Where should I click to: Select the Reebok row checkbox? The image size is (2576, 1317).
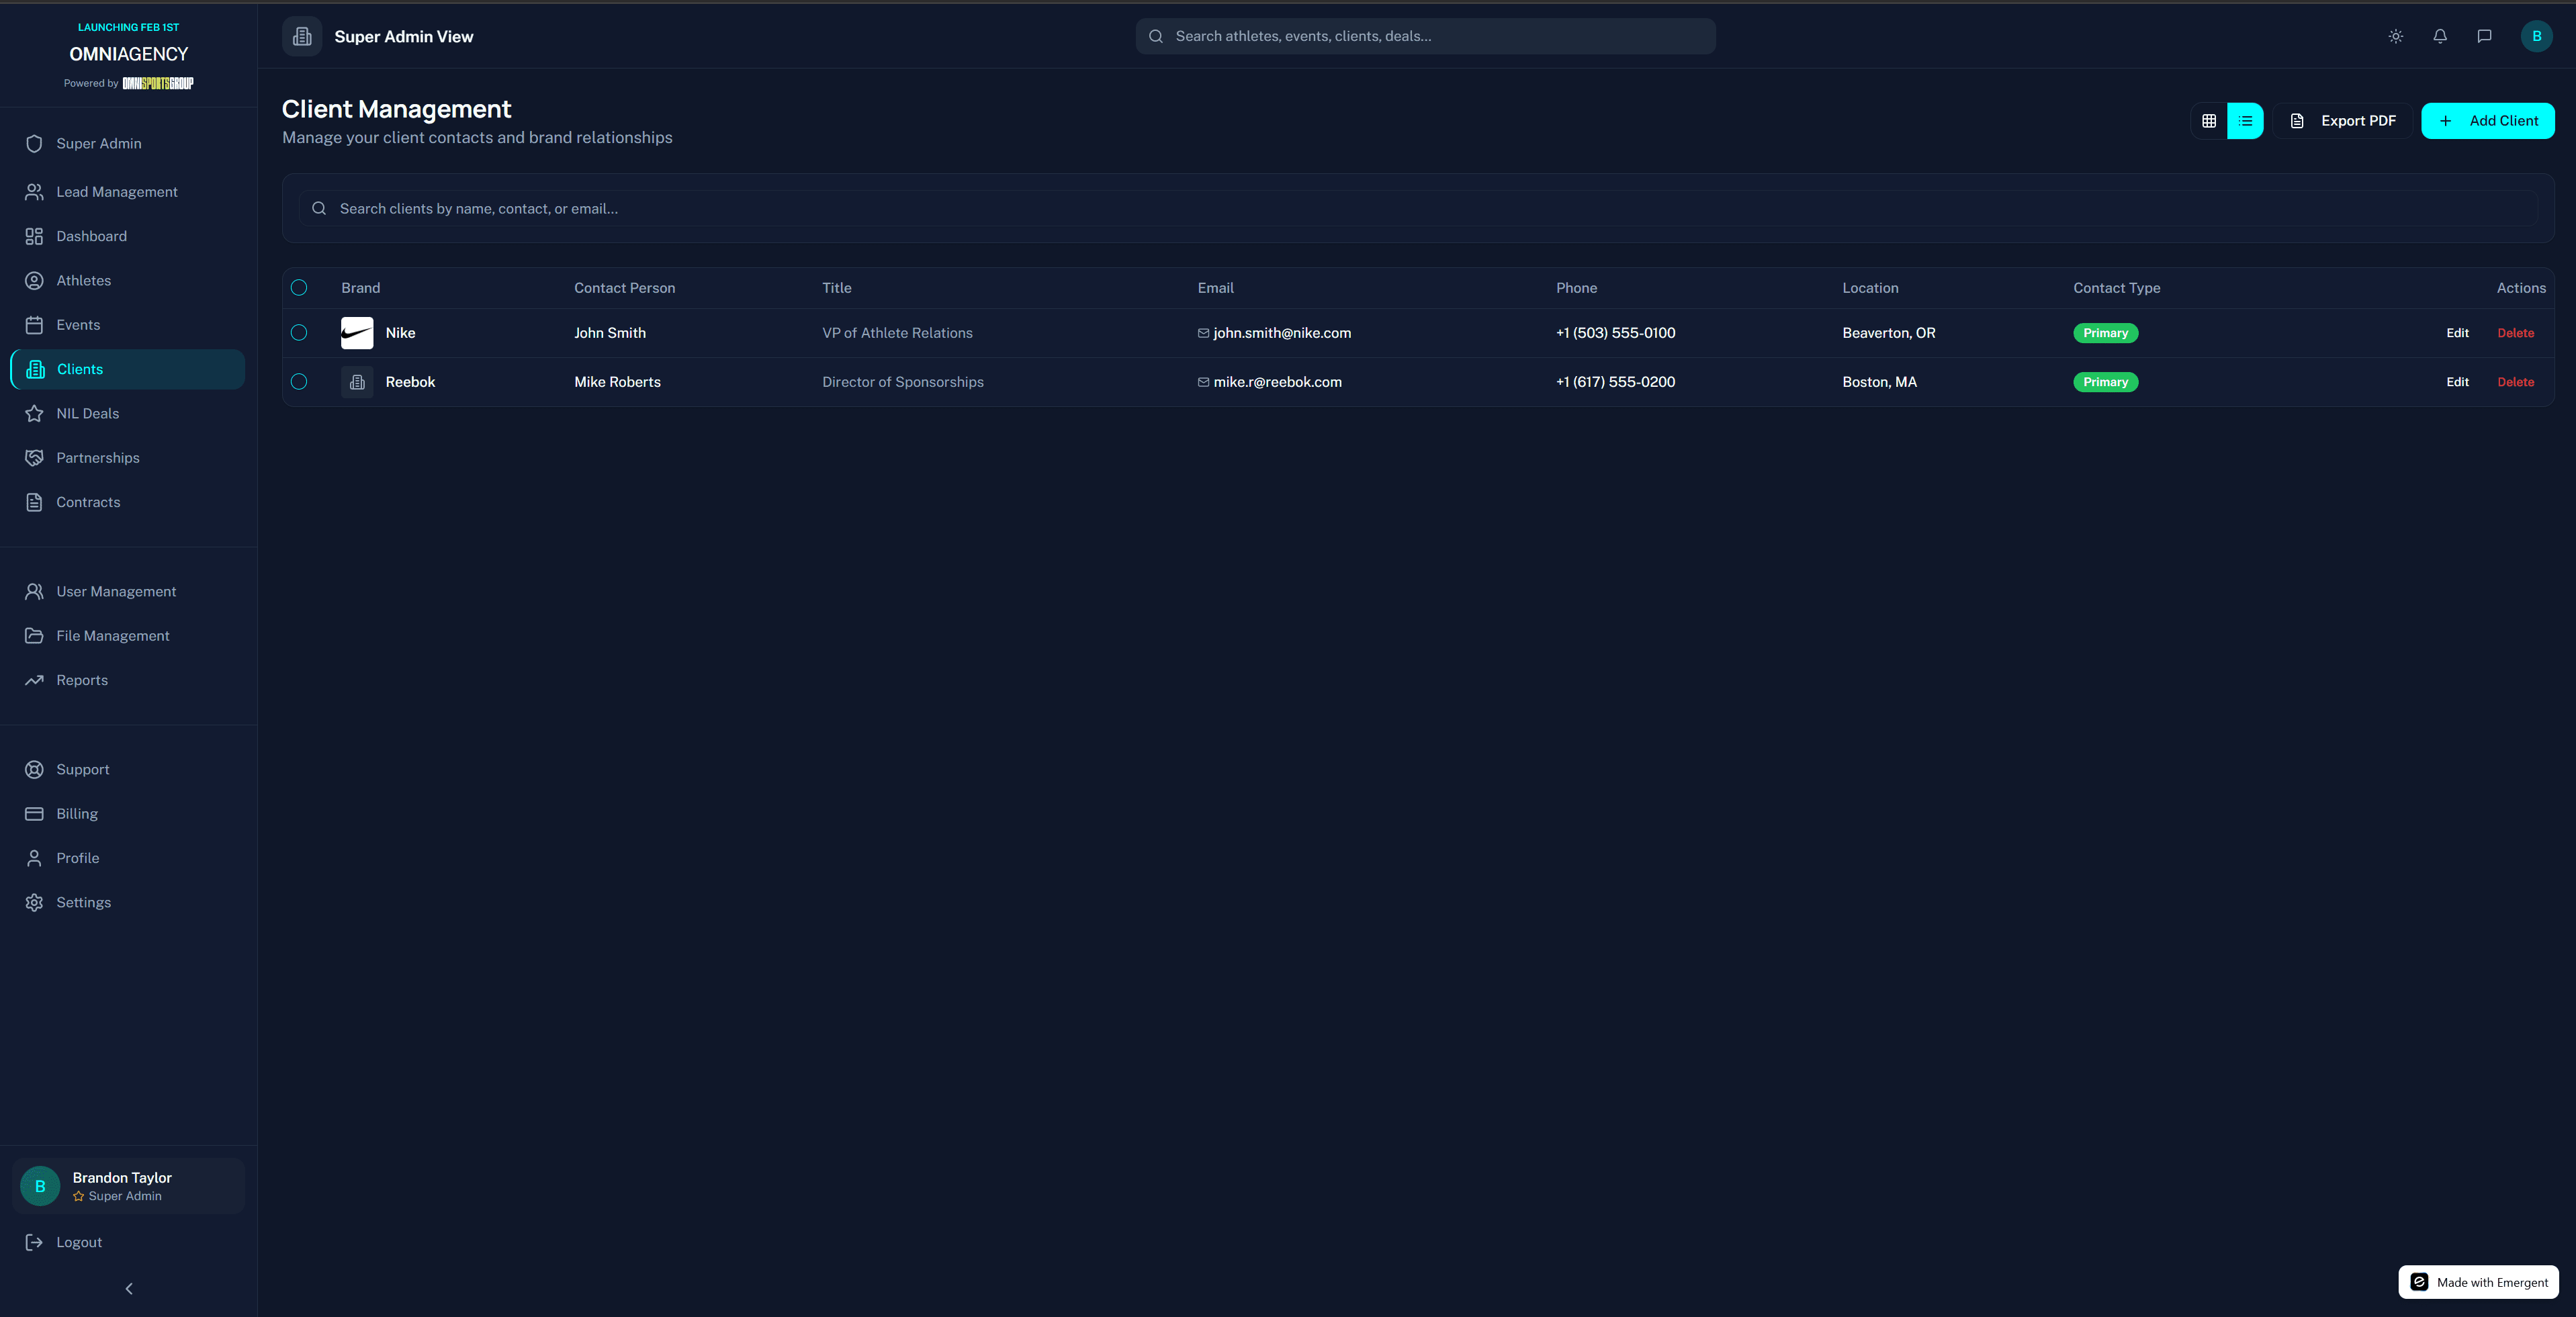click(299, 382)
